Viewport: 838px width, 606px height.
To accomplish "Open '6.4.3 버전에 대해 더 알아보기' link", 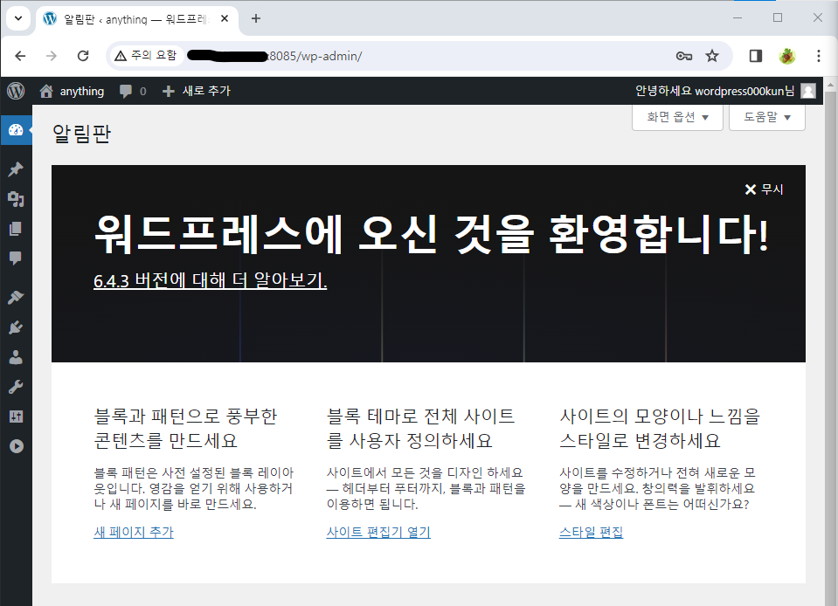I will pos(210,279).
